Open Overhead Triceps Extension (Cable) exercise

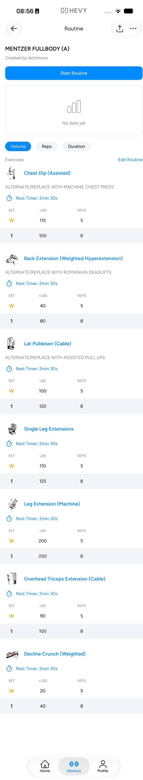(x=65, y=579)
